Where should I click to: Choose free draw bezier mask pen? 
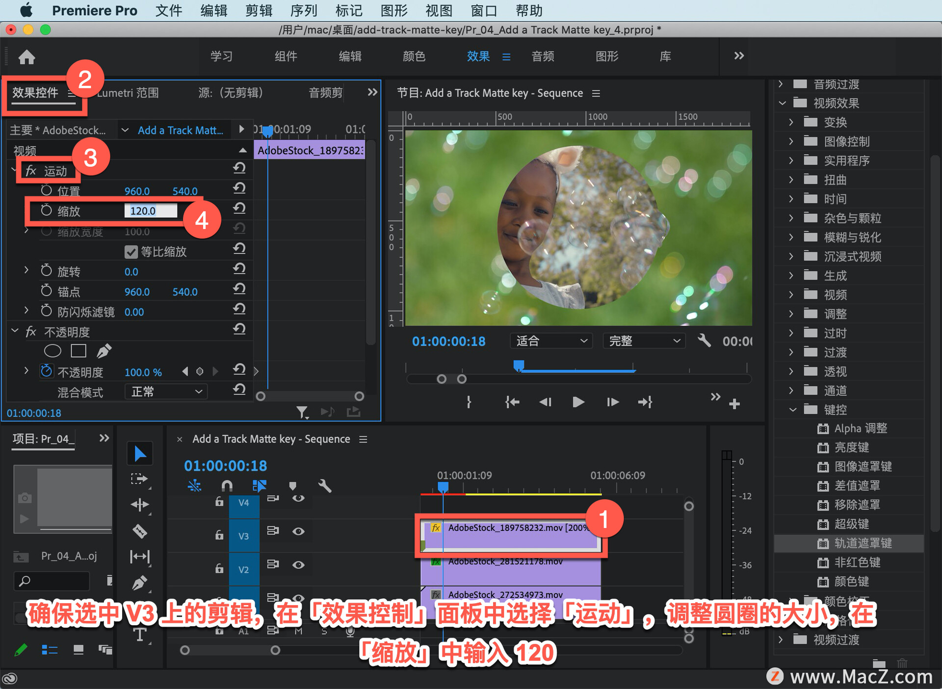pyautogui.click(x=104, y=351)
